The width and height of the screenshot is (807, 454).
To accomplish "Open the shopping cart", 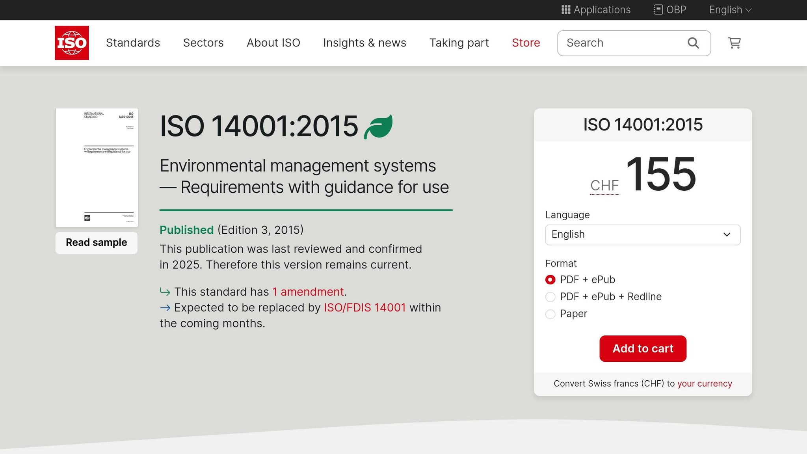I will coord(734,43).
